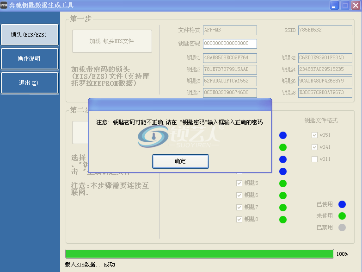Click the gray 已禁用 legend dot
The width and height of the screenshot is (362, 272).
[342, 228]
